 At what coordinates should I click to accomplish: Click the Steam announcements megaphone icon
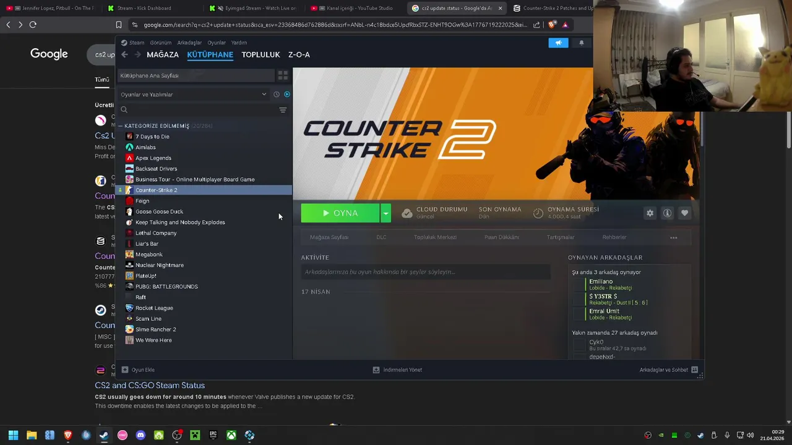coord(558,43)
